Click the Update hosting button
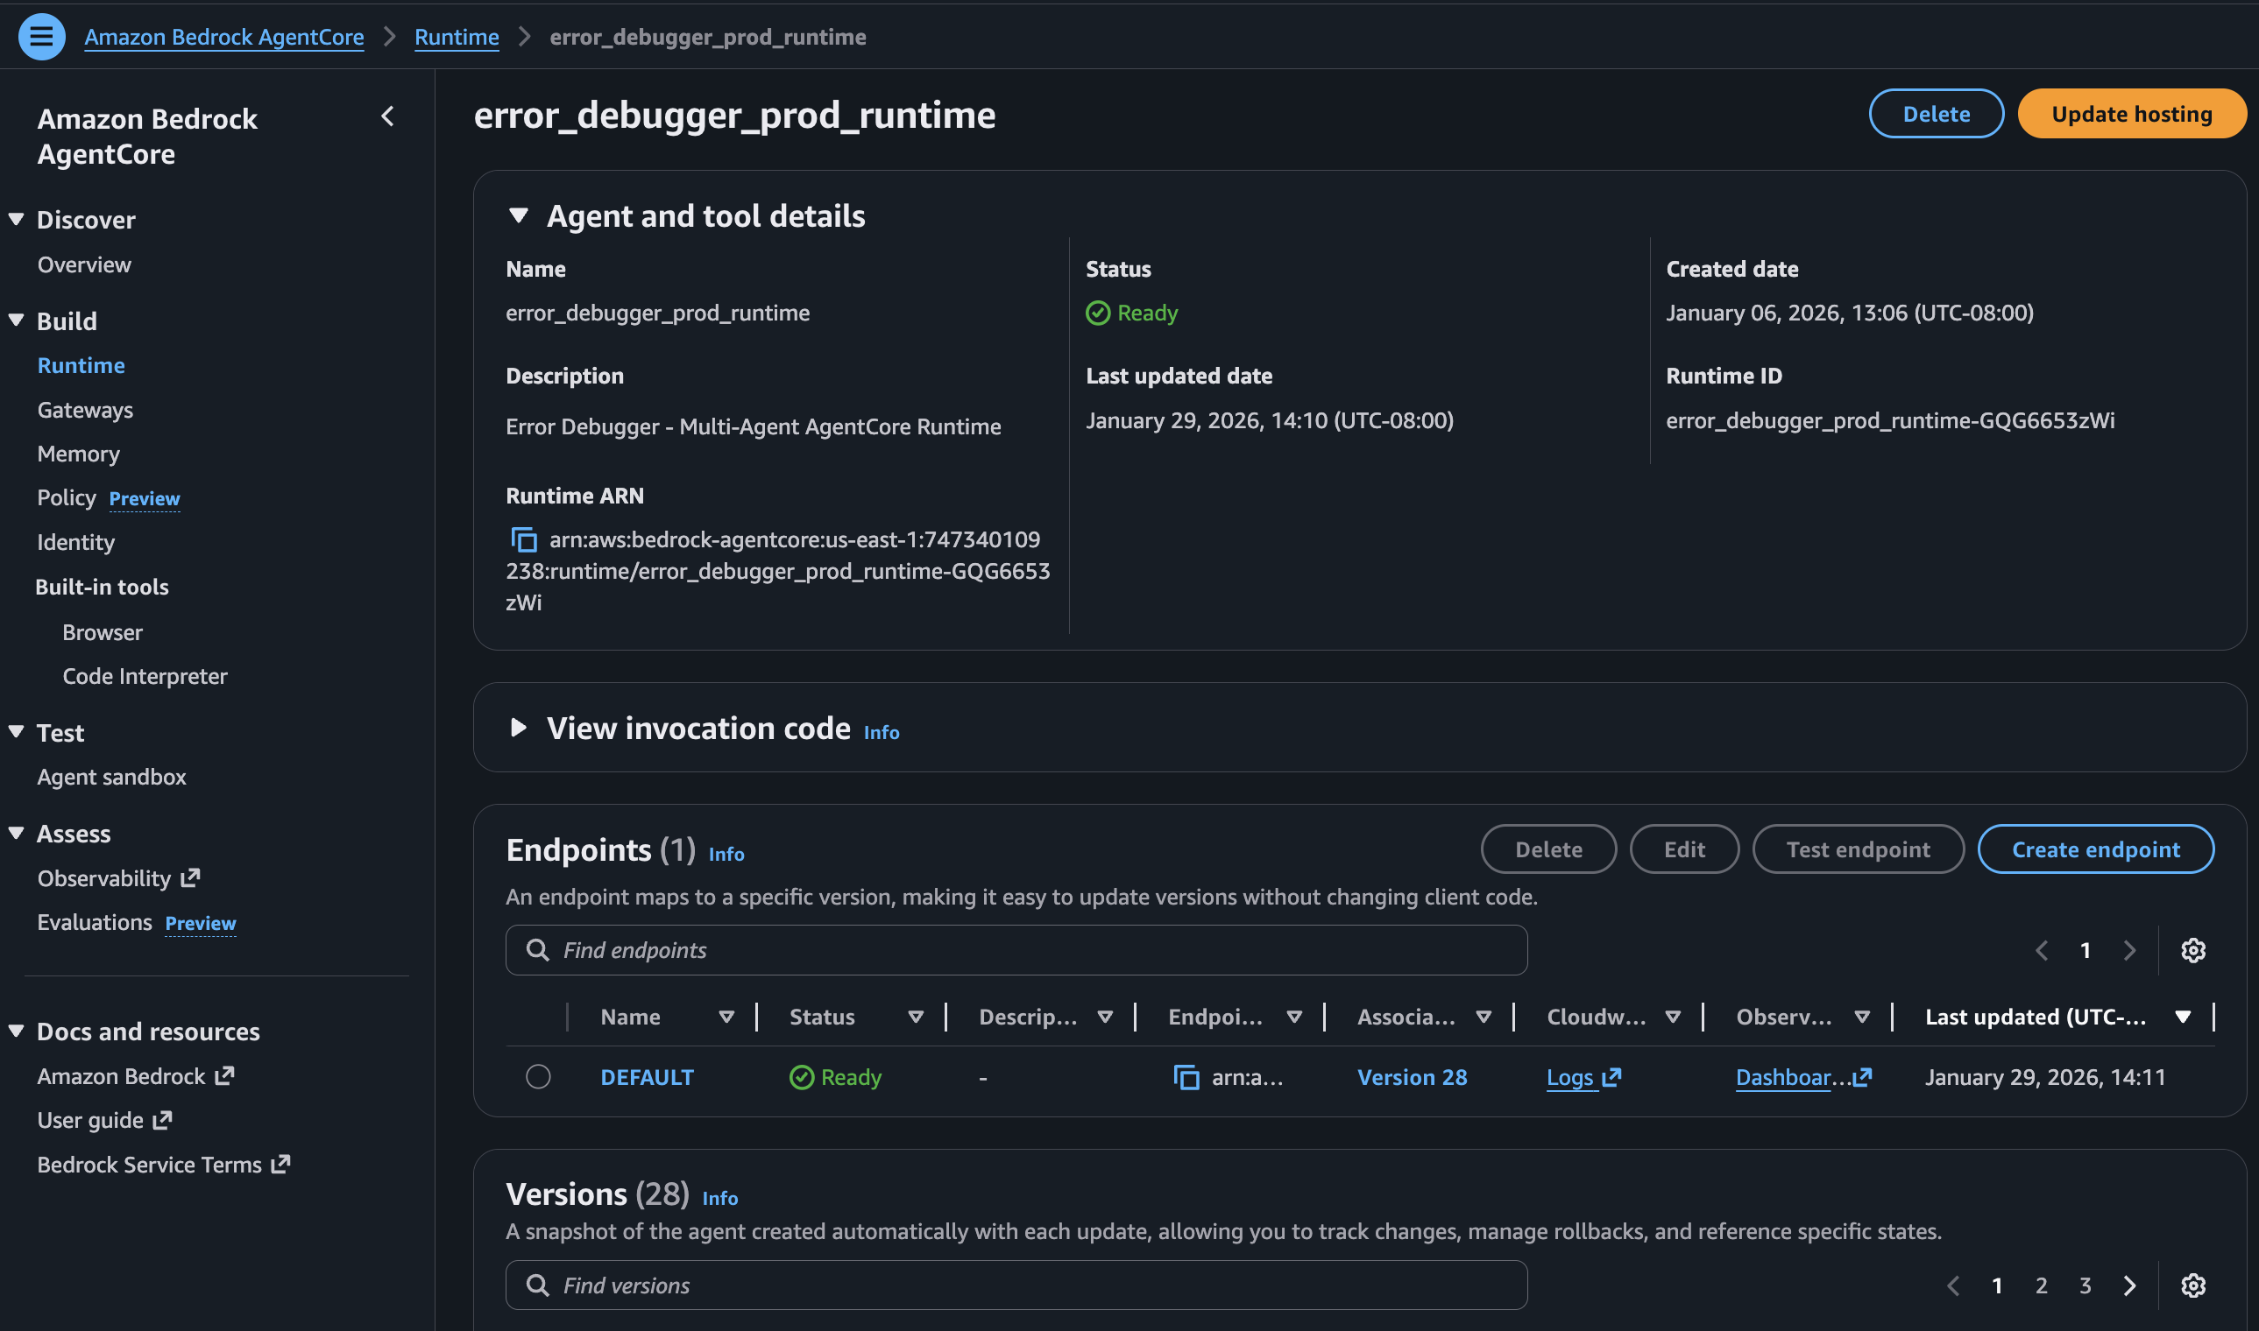 [x=2132, y=113]
